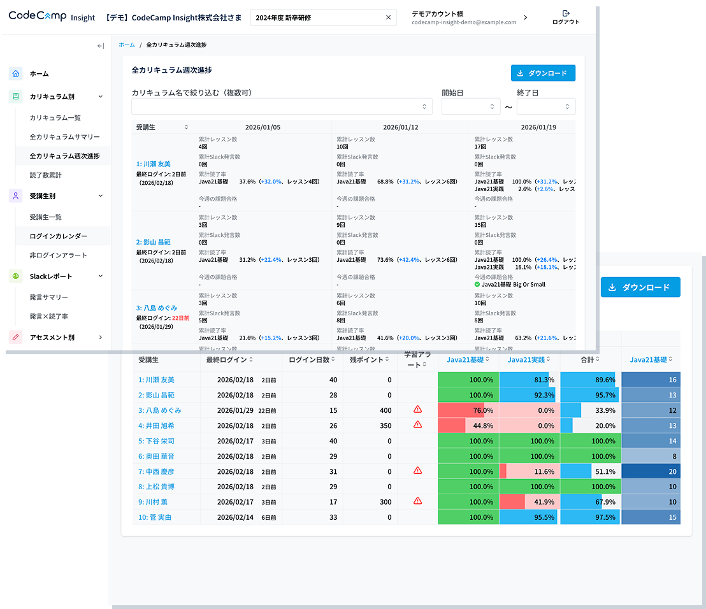Click the logout icon at top right

coord(566,13)
